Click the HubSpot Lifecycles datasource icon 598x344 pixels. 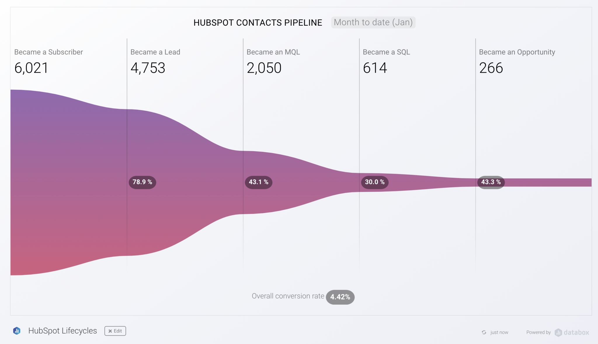point(17,331)
